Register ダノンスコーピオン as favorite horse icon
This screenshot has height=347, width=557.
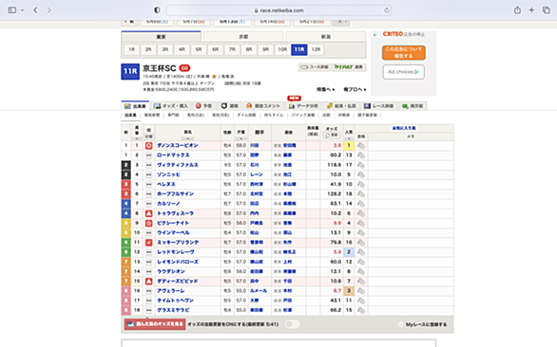tap(361, 146)
